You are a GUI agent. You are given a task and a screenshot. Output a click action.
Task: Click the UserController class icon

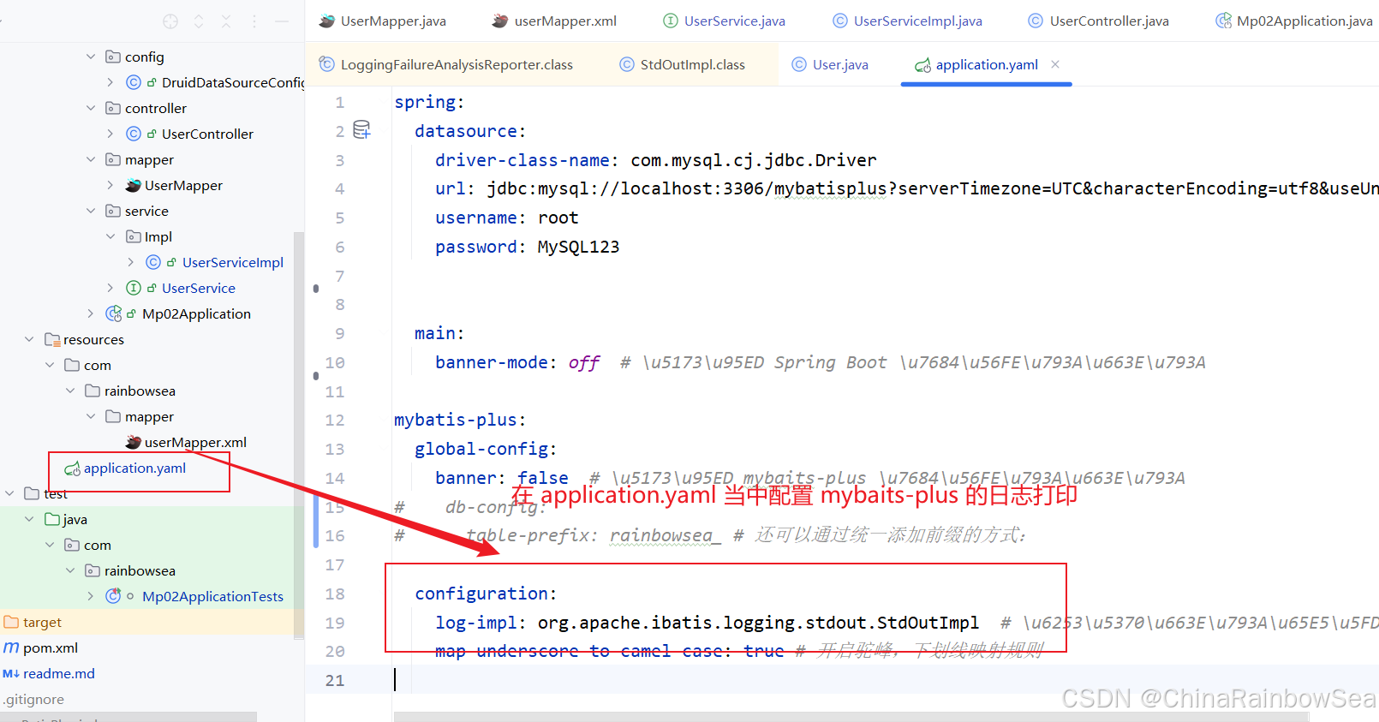pos(134,134)
